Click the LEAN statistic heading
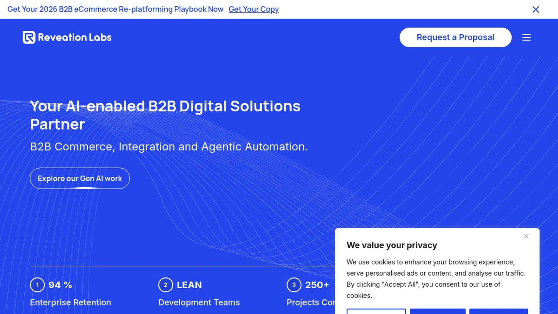 [x=189, y=285]
